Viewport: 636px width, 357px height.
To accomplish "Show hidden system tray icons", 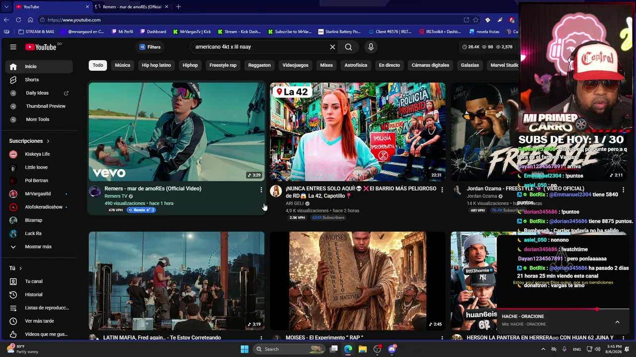I will [x=543, y=349].
